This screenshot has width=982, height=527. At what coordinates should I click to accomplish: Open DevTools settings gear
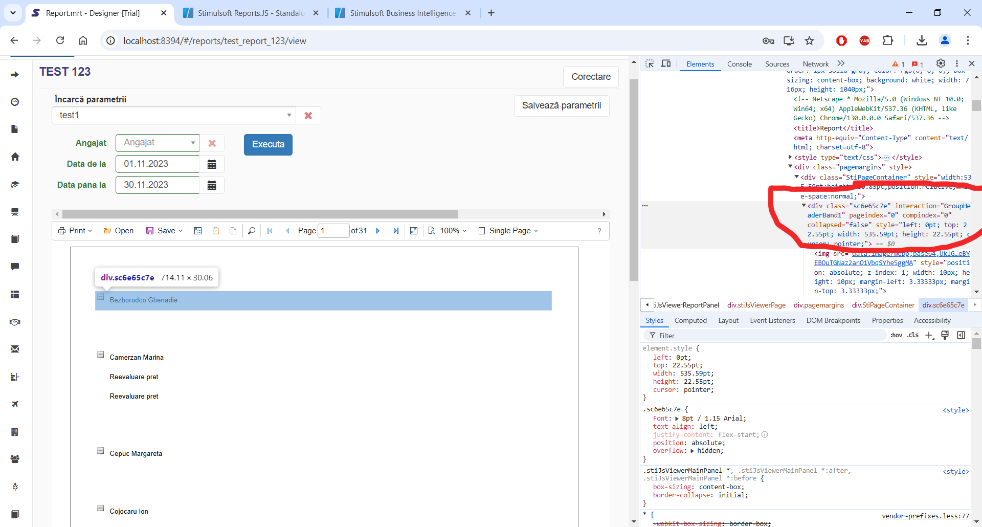(x=941, y=63)
